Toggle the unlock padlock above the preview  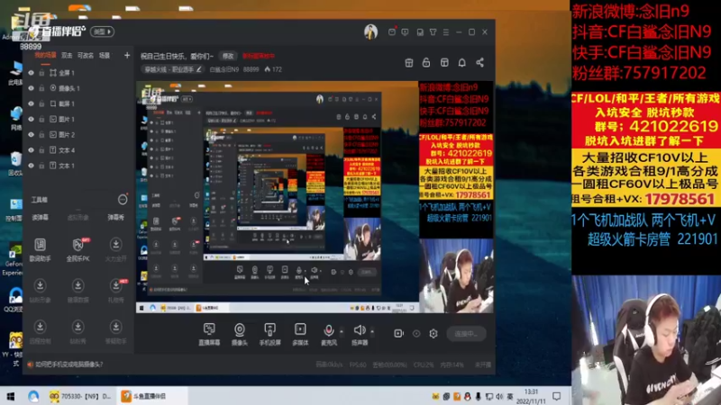(x=426, y=62)
